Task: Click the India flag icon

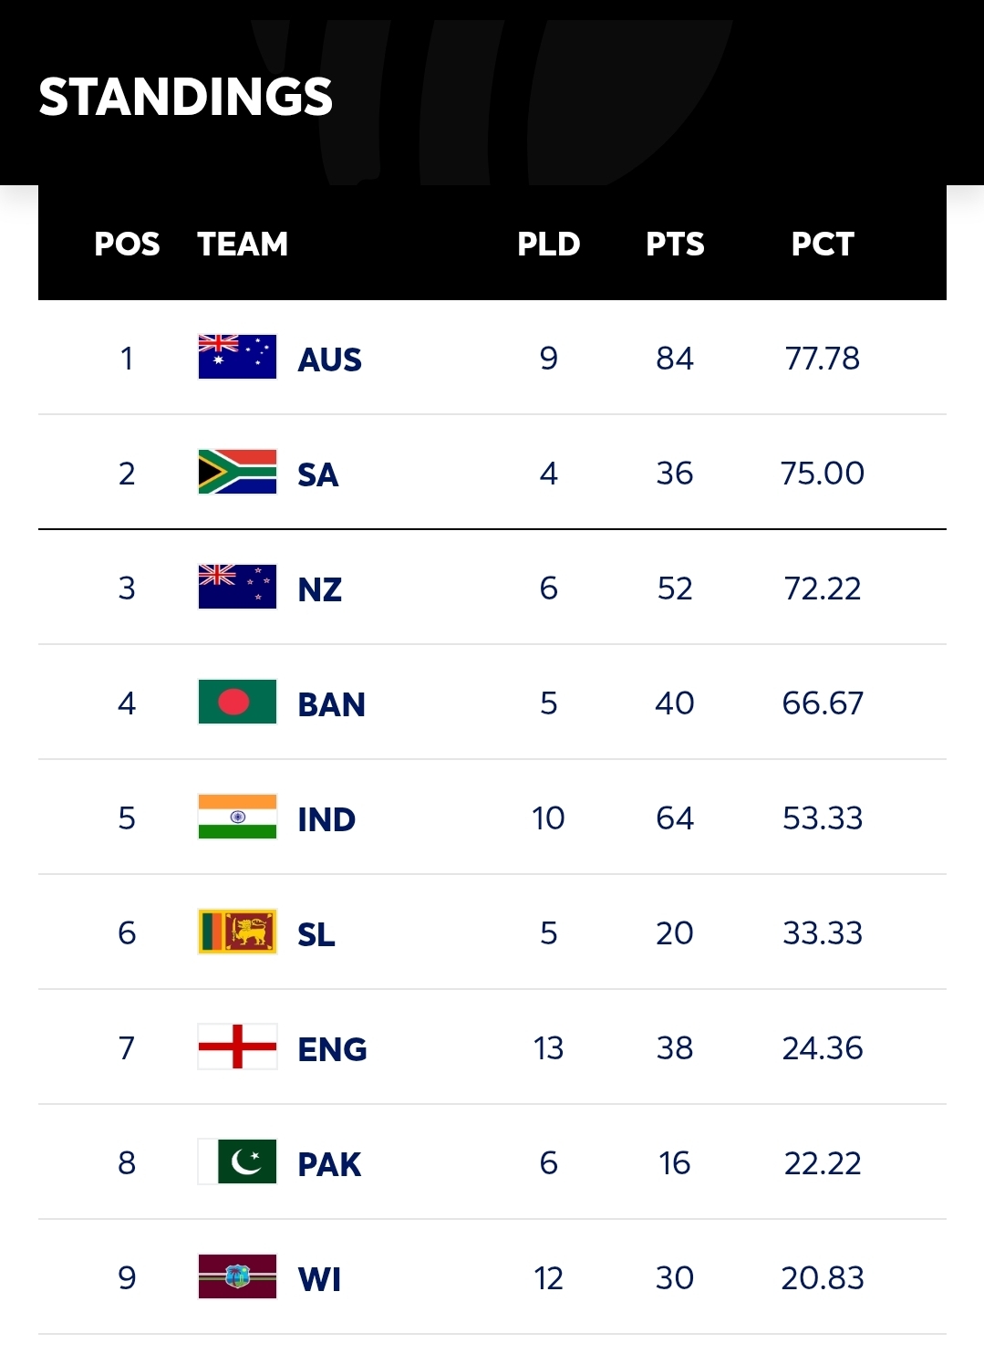Action: click(237, 817)
